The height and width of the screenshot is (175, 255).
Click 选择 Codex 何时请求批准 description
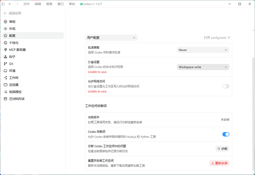click(x=104, y=53)
